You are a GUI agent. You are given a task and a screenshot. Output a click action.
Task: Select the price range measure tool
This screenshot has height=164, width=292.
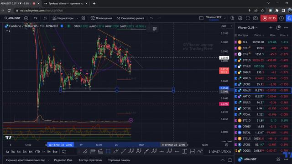[192, 152]
